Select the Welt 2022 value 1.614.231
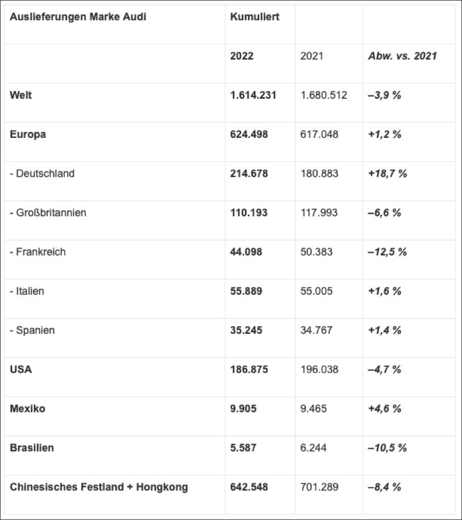 coord(253,95)
